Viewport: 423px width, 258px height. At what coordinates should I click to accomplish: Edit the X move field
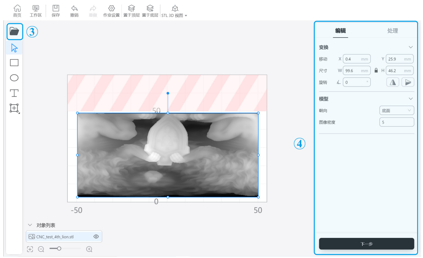[356, 59]
